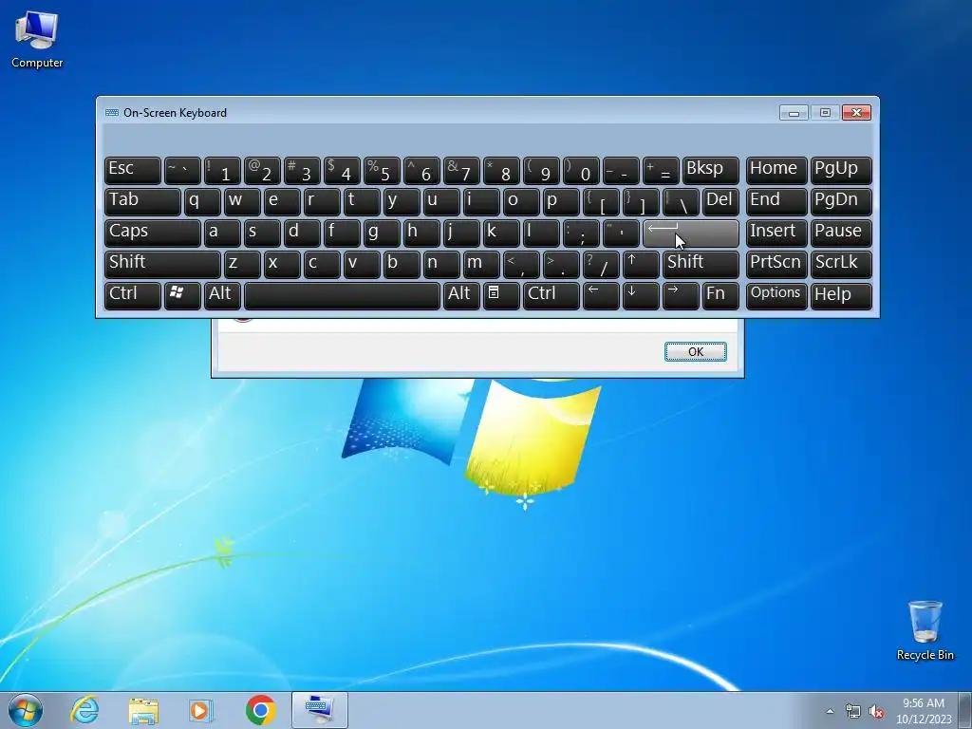Image resolution: width=972 pixels, height=729 pixels.
Task: Click the q key
Action: (x=202, y=201)
